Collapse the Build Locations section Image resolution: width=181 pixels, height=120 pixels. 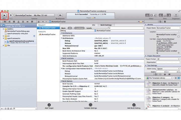[61, 58]
